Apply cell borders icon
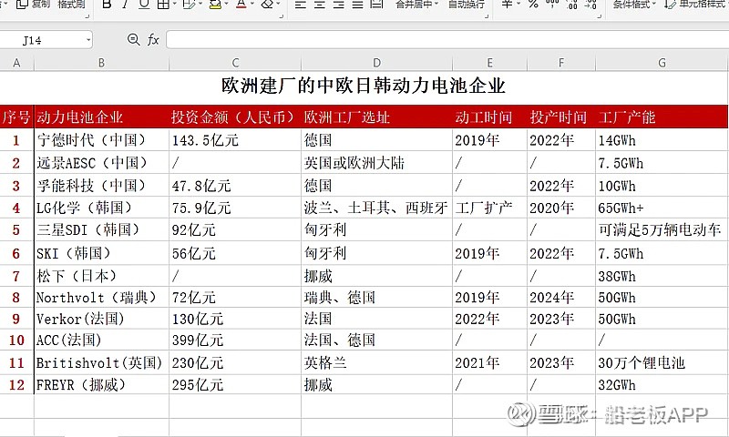This screenshot has width=729, height=437. pos(163,5)
